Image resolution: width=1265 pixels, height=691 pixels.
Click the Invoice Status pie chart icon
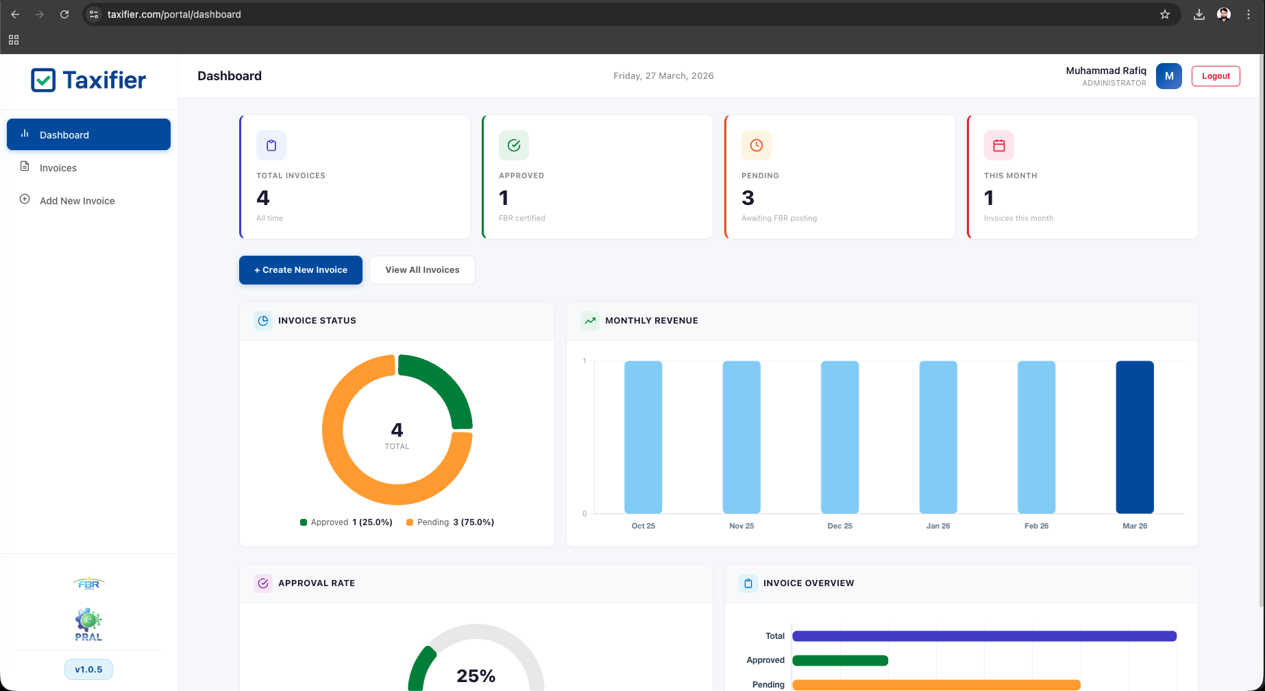(x=262, y=320)
